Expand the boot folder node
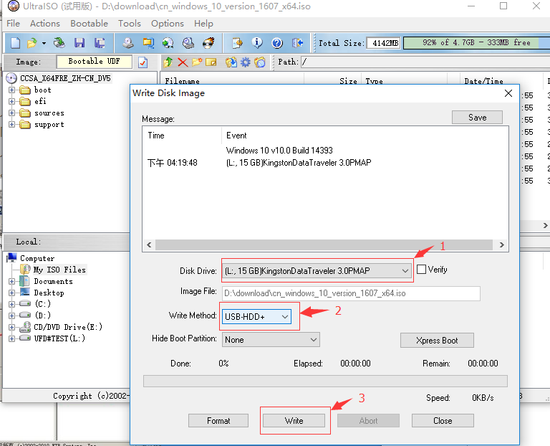The image size is (550, 446). pyautogui.click(x=11, y=90)
